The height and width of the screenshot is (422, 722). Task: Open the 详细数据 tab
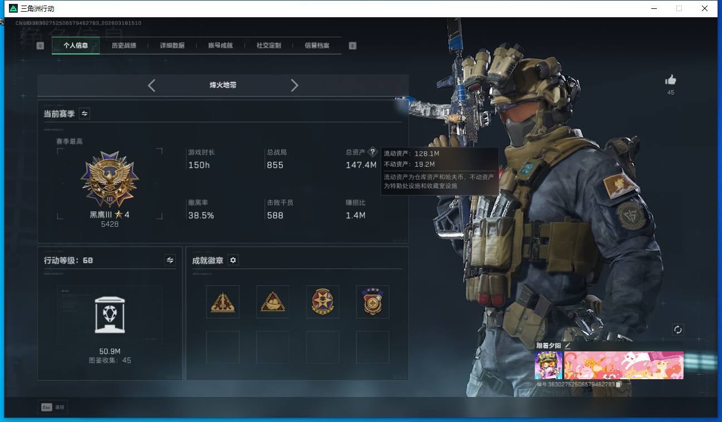pos(172,46)
